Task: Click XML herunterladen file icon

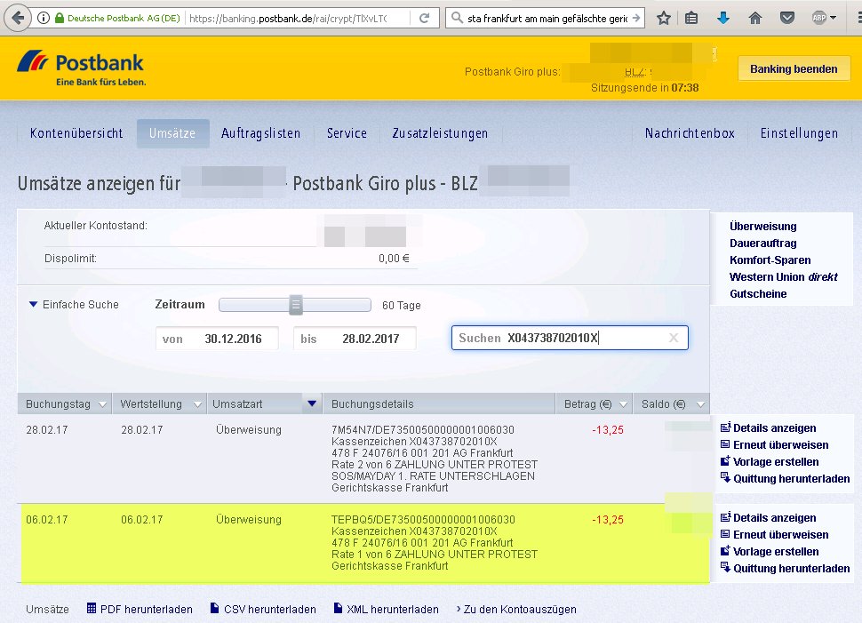Action: pos(338,608)
